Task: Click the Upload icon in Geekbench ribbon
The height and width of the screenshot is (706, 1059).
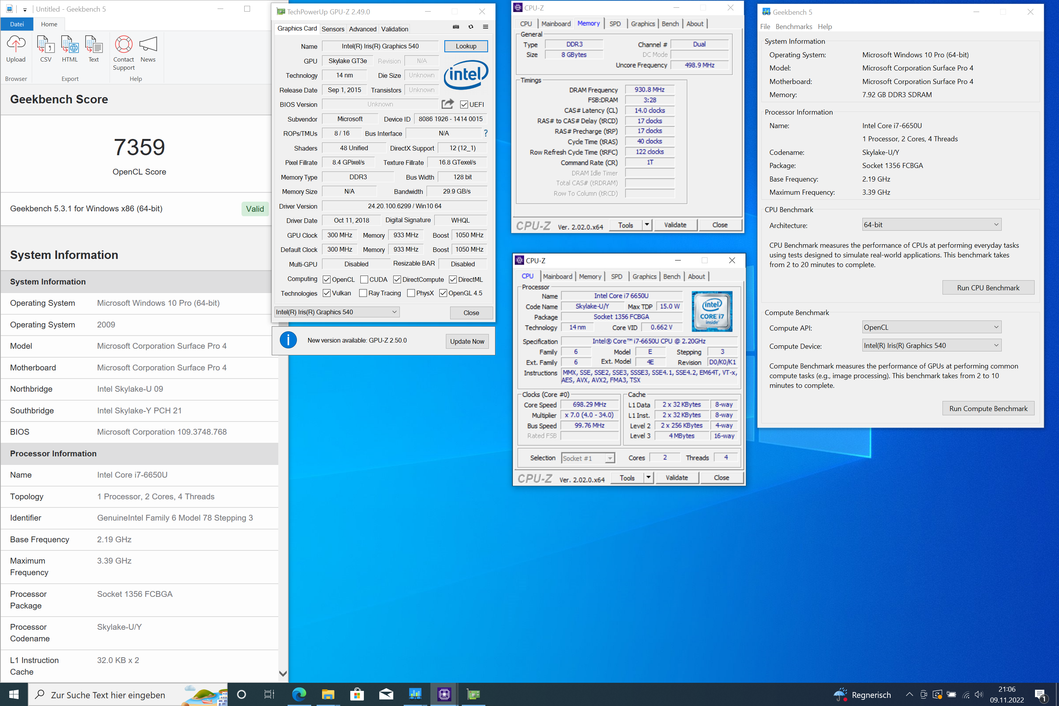Action: pos(16,49)
